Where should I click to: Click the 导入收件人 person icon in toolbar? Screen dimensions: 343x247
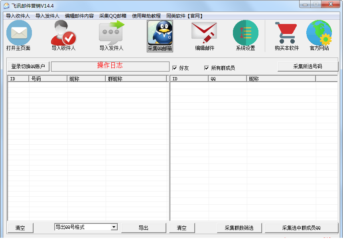click(x=63, y=33)
